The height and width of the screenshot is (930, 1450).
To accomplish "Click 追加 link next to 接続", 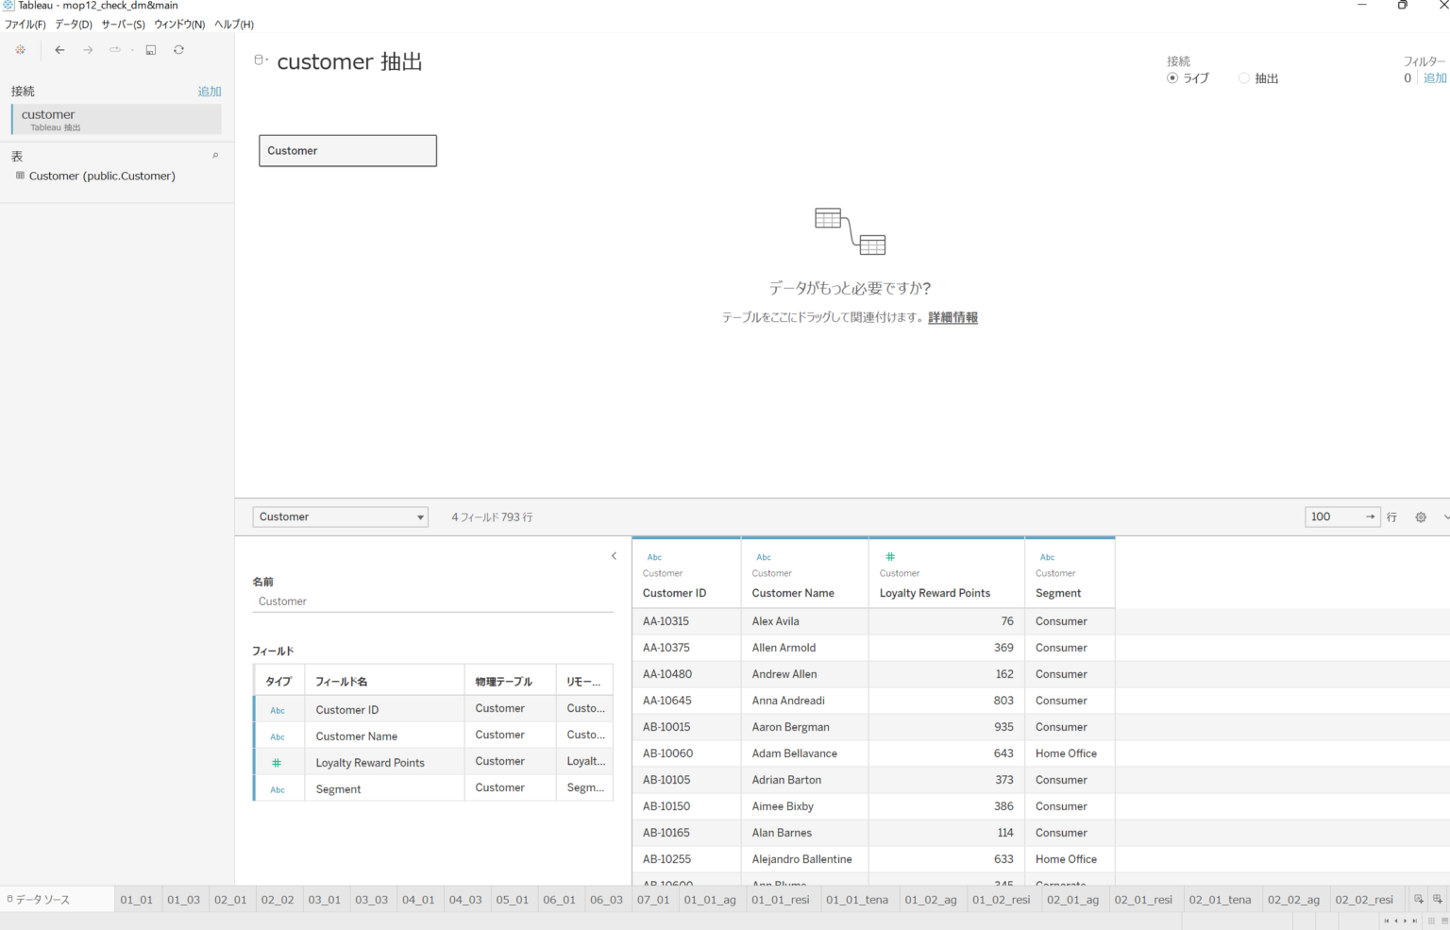I will (x=209, y=92).
